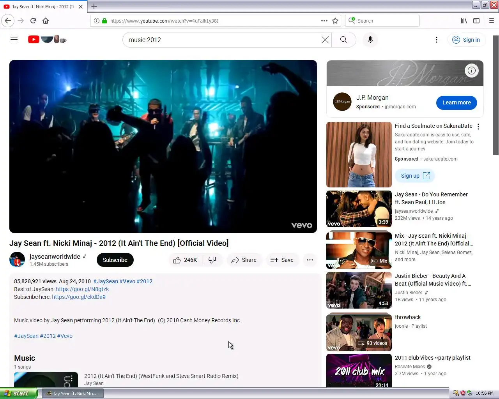
Task: Click the #2012 hashtag in bottom hashtag row
Action: 48,336
